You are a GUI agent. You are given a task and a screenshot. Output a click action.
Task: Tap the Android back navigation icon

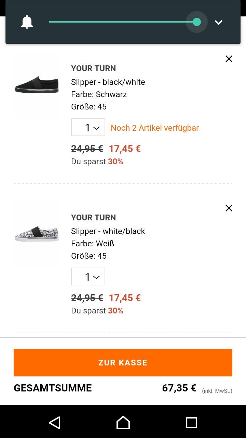[x=55, y=423]
